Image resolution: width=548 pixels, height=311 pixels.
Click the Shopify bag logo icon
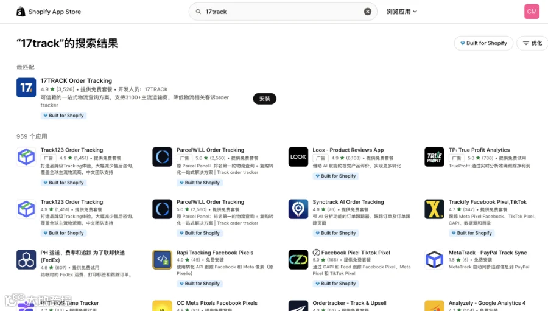coord(21,12)
